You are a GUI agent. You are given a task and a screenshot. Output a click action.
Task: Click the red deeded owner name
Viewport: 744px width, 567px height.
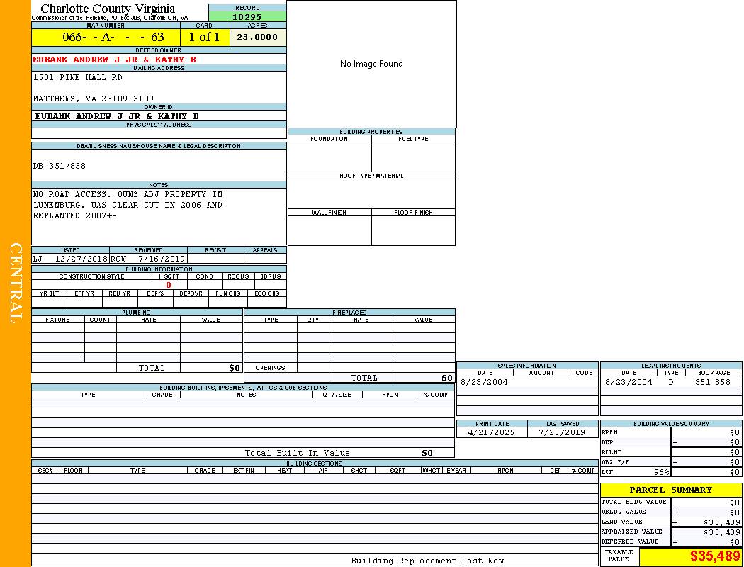coord(114,60)
